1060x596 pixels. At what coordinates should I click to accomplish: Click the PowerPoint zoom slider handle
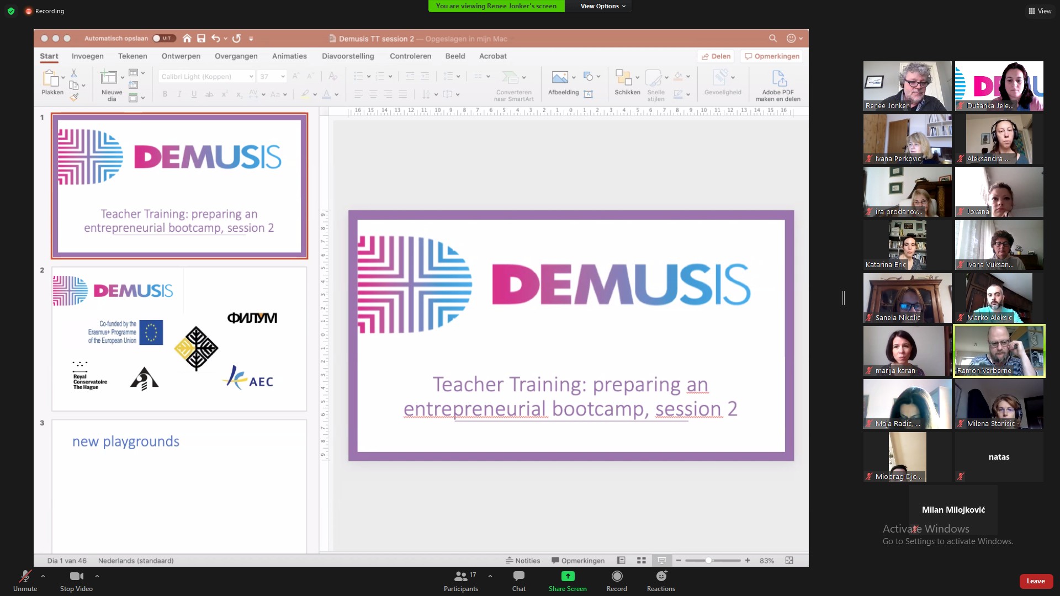coord(708,560)
